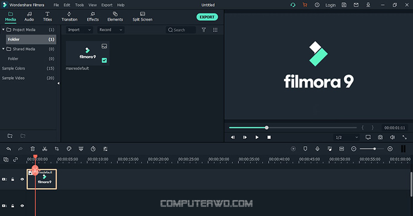Image resolution: width=413 pixels, height=216 pixels.
Task: Click the play frame-by-frame button
Action: tap(244, 137)
